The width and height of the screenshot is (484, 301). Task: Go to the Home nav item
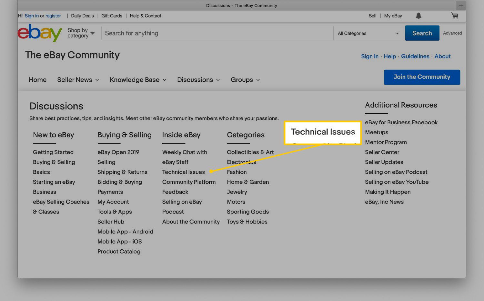tap(37, 80)
